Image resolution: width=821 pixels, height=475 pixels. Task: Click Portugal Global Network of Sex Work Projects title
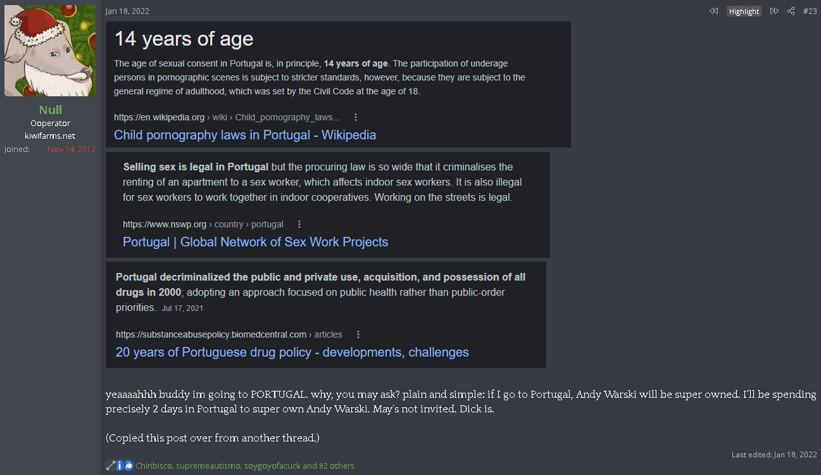tap(255, 242)
